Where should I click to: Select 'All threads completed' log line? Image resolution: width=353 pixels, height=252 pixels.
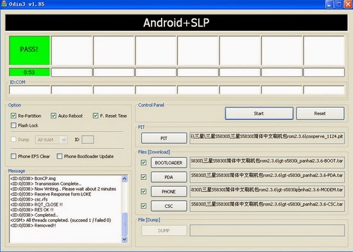[x=60, y=221]
